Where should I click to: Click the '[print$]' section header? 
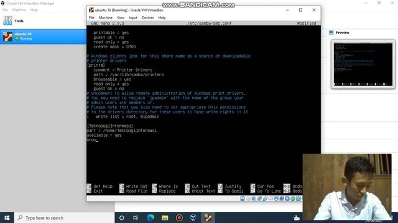tap(96, 65)
